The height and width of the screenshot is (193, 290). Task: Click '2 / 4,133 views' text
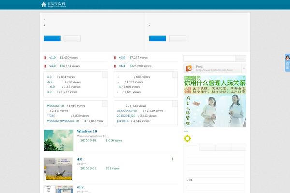(136, 106)
